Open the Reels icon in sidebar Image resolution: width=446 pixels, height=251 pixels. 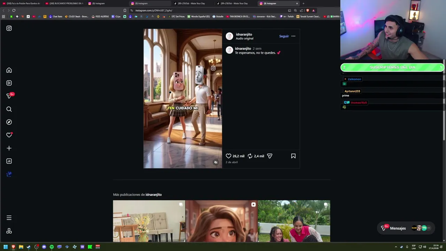pyautogui.click(x=9, y=83)
